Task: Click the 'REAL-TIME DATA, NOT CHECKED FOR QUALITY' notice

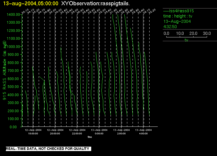Action: coord(48,149)
